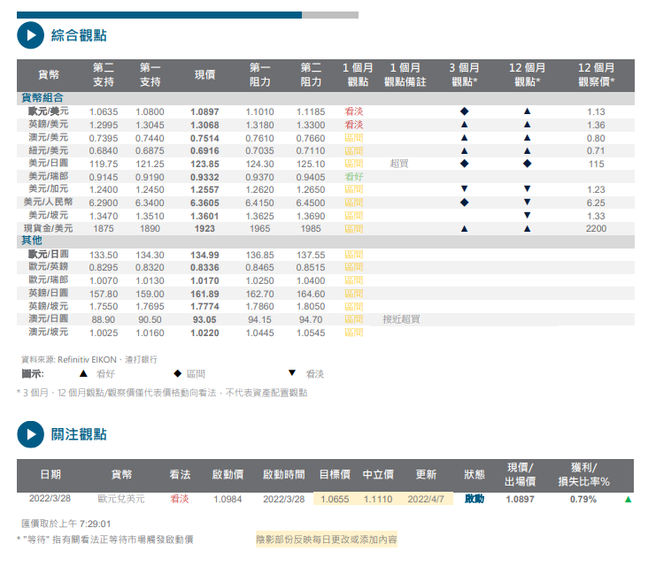Screen dimensions: 648x574
Task: Click the 3-month down triangle for 美元/加元
Action: click(x=464, y=189)
